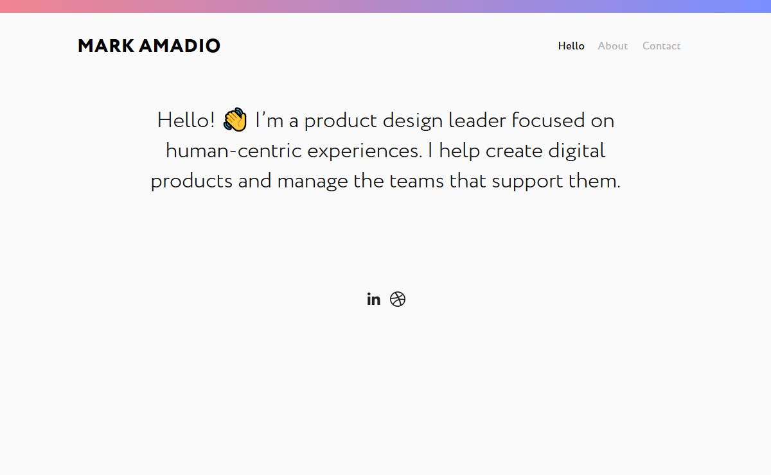
Task: Click the waving hand emoji
Action: click(x=235, y=120)
